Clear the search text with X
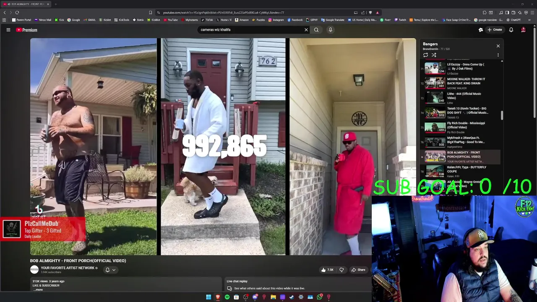The image size is (537, 302). click(x=306, y=30)
